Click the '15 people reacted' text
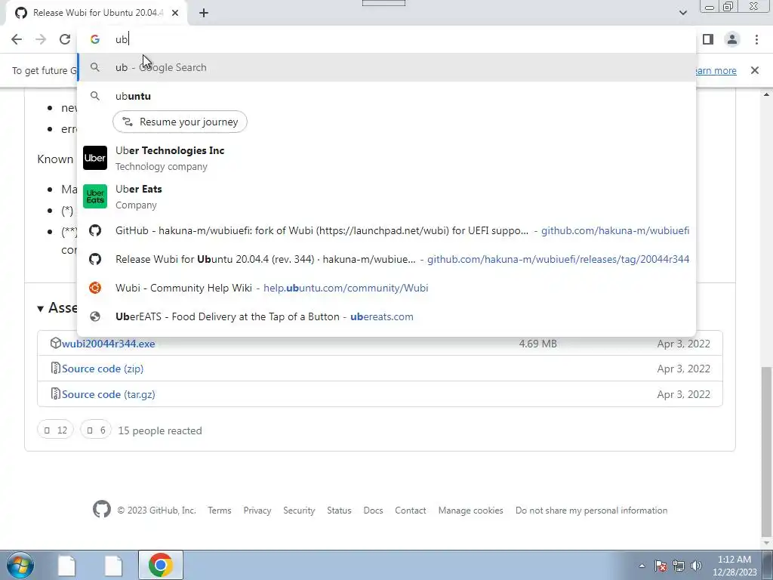The width and height of the screenshot is (773, 580). (x=160, y=430)
